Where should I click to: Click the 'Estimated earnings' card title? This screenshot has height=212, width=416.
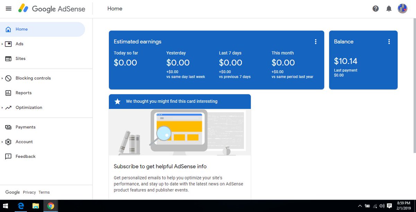point(138,42)
